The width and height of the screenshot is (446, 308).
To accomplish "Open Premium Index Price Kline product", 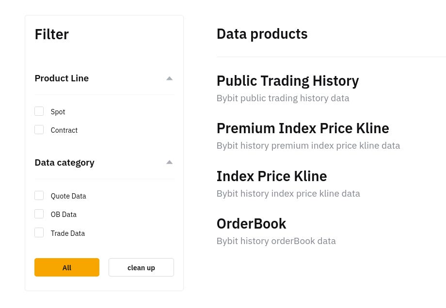I will [x=303, y=128].
